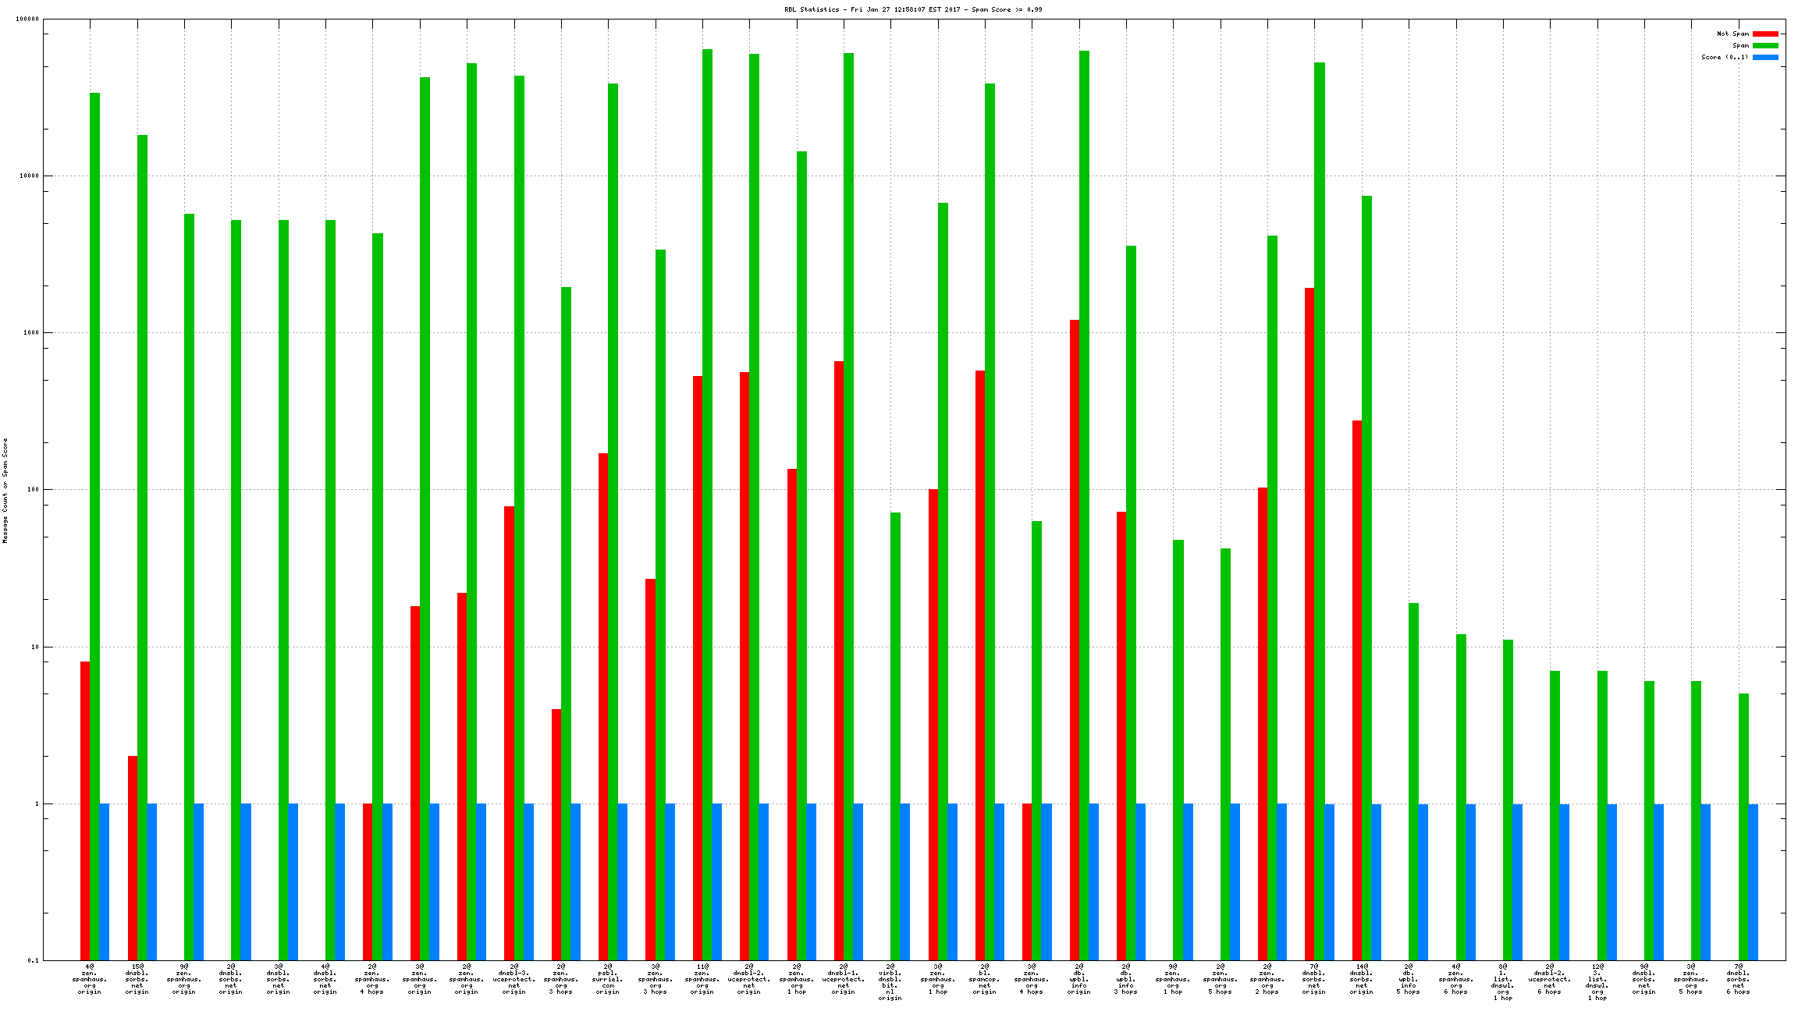Click the blue bar for 7@ dnsbl.sorbs.net 6 hops
This screenshot has width=1798, height=1011.
1753,882
